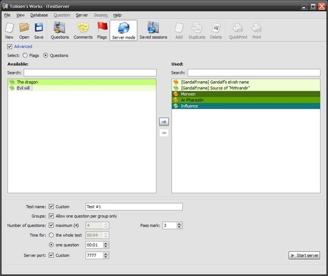Viewport: 328px width, 276px height.
Task: Open the Help menu
Action: pos(117,15)
